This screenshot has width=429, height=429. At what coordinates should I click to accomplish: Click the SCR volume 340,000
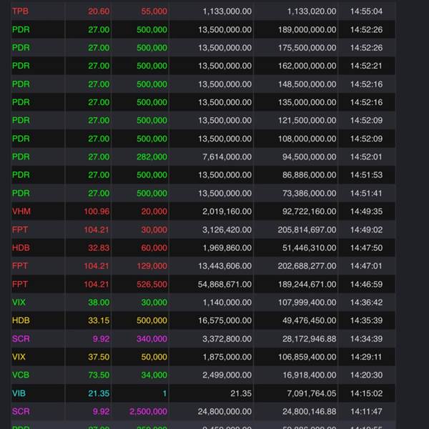[152, 339]
